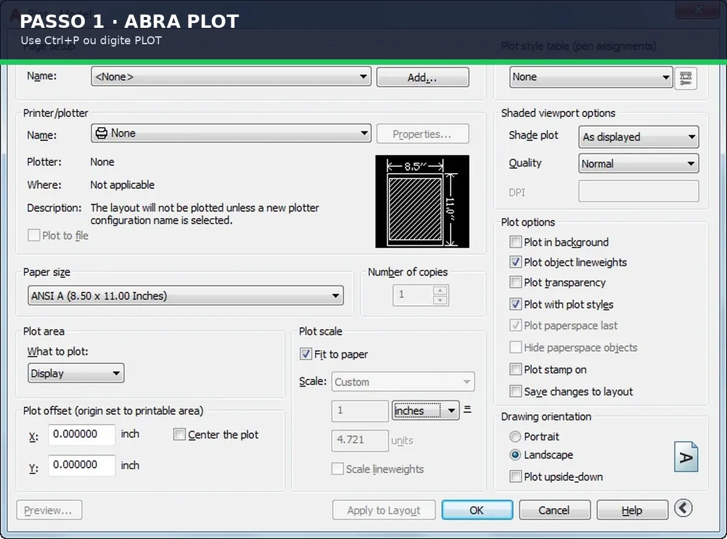Enable Plot upside-down option
The width and height of the screenshot is (727, 539).
[516, 477]
